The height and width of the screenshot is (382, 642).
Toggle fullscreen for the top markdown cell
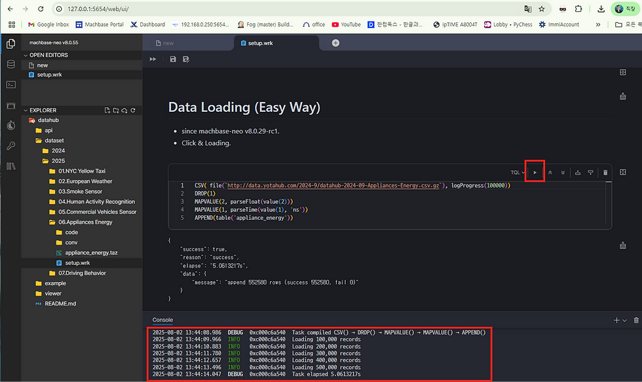coord(623,73)
